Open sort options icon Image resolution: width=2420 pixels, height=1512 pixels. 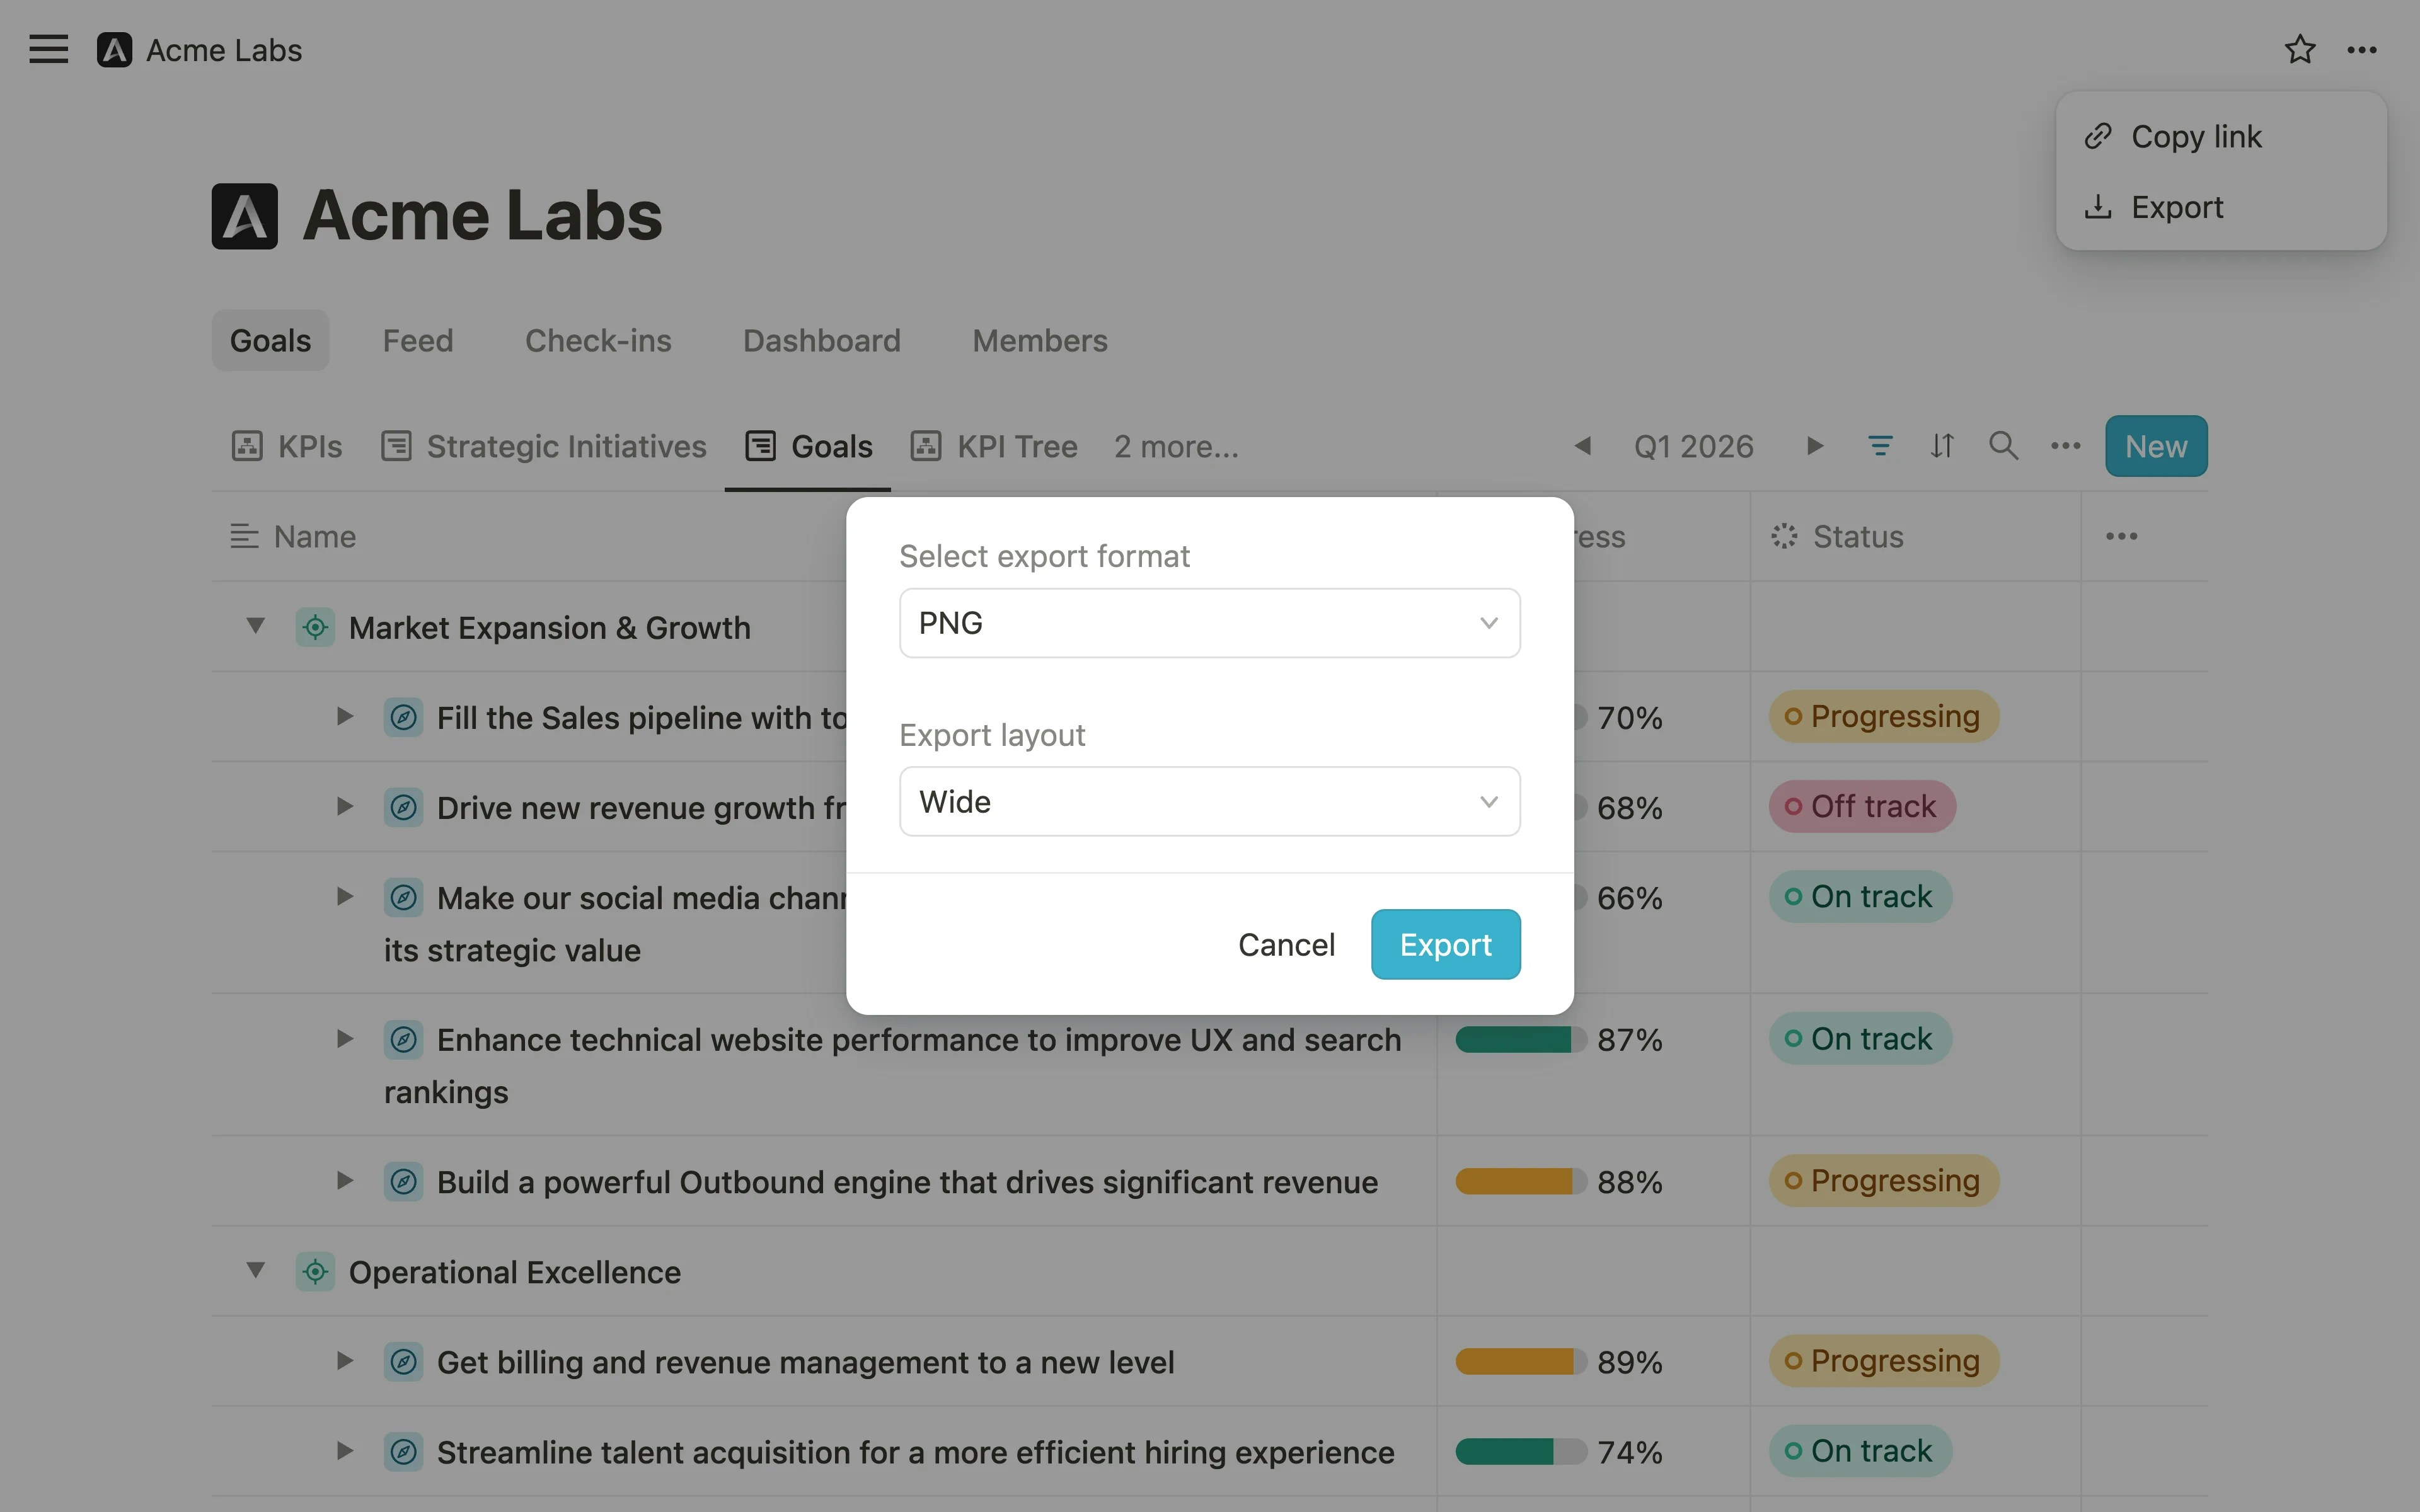1941,446
